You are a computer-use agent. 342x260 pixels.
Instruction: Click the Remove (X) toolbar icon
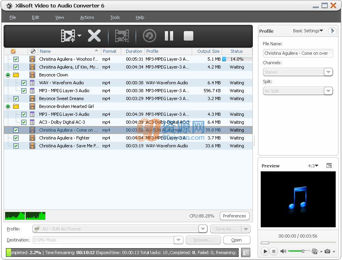[x=94, y=36]
